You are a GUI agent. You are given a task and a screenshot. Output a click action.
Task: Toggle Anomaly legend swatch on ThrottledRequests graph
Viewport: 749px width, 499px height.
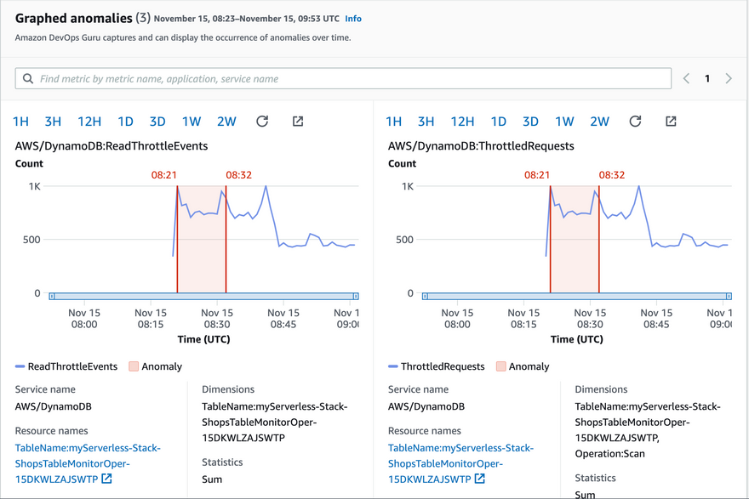coord(501,366)
